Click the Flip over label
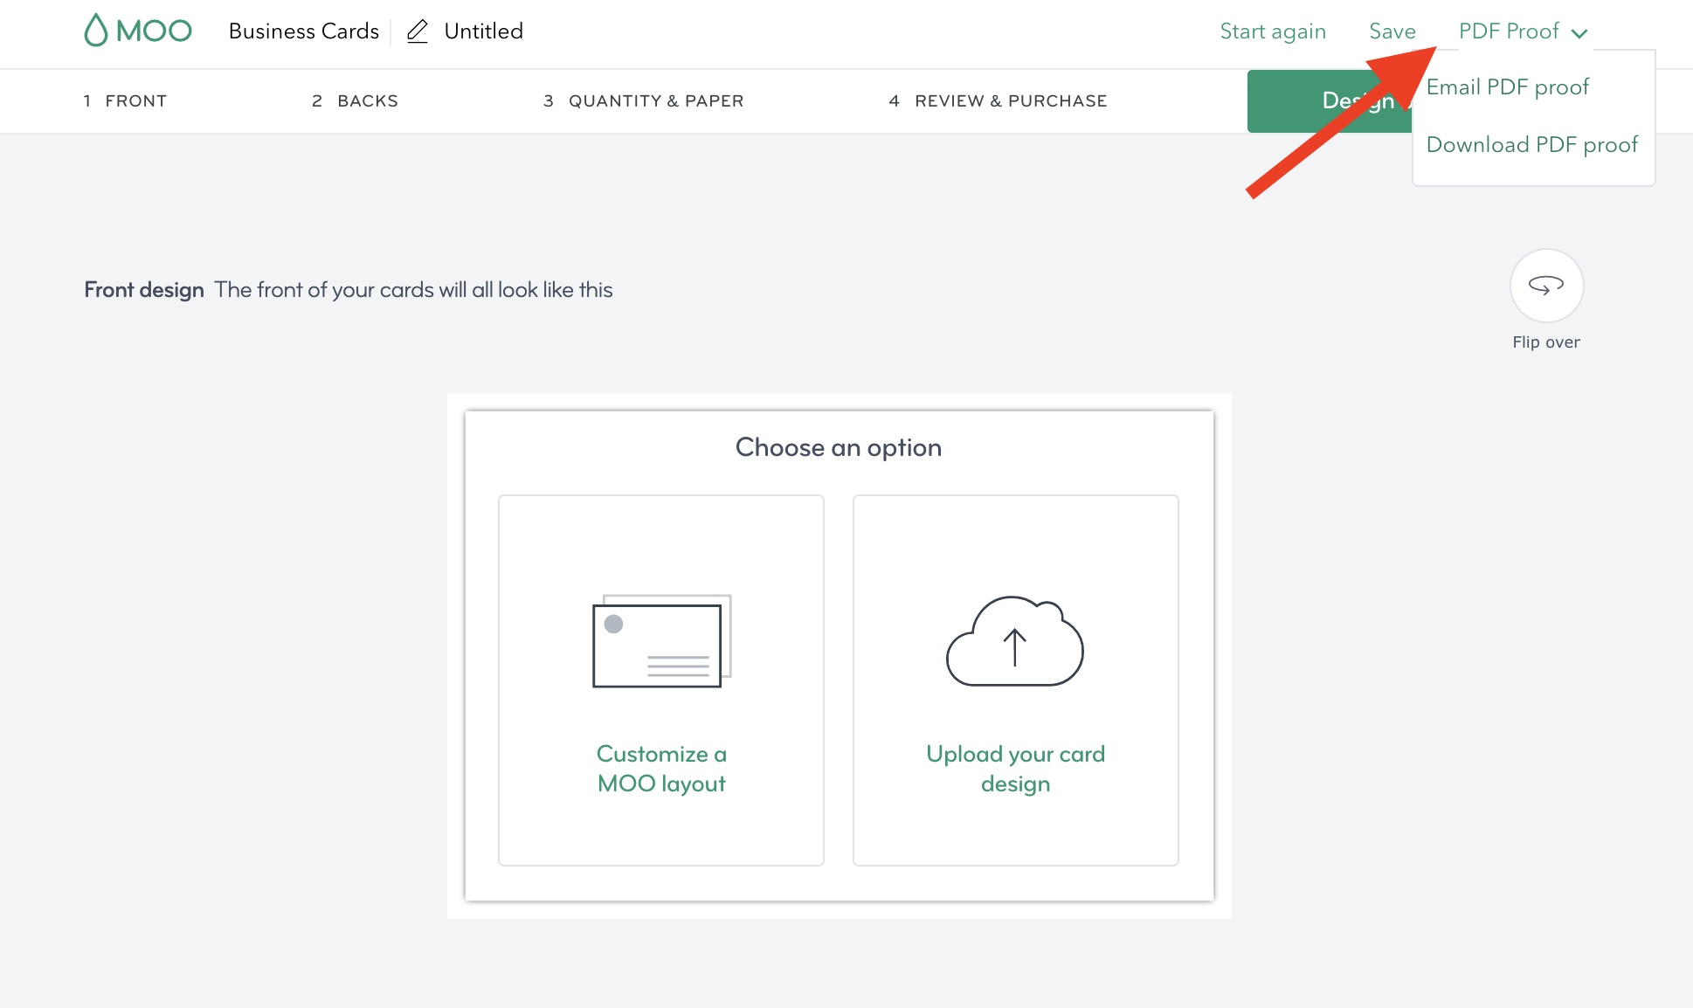This screenshot has height=1008, width=1693. click(x=1545, y=342)
